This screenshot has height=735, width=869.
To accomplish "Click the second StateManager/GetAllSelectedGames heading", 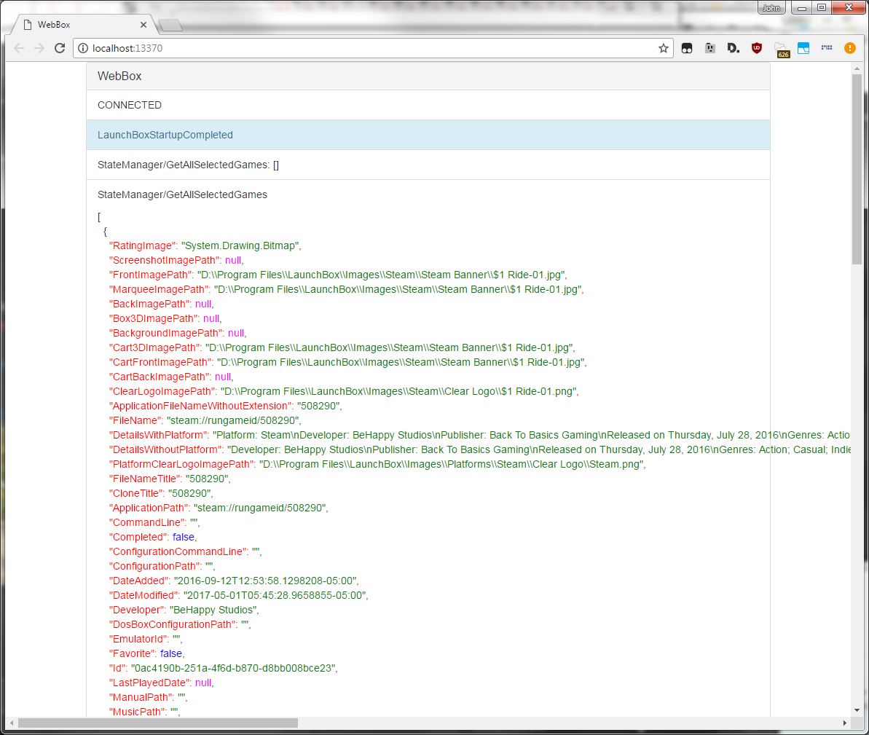I will point(182,194).
